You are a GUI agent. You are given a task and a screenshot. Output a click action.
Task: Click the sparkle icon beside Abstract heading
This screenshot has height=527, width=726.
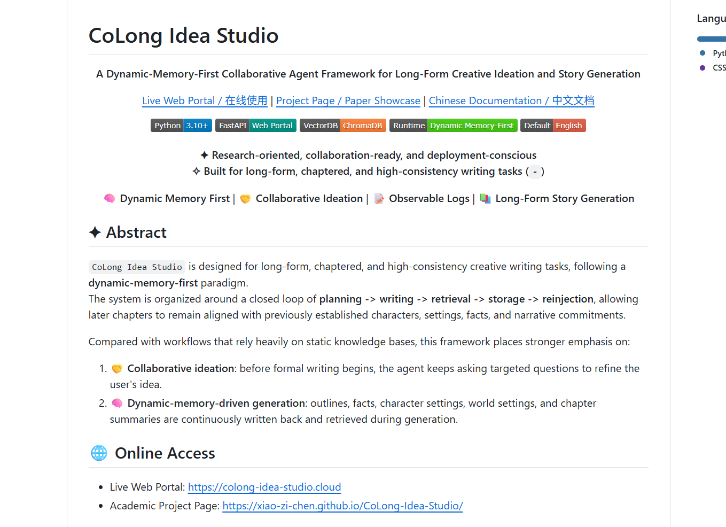95,232
